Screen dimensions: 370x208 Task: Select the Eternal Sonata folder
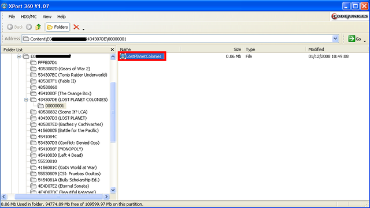(64, 186)
